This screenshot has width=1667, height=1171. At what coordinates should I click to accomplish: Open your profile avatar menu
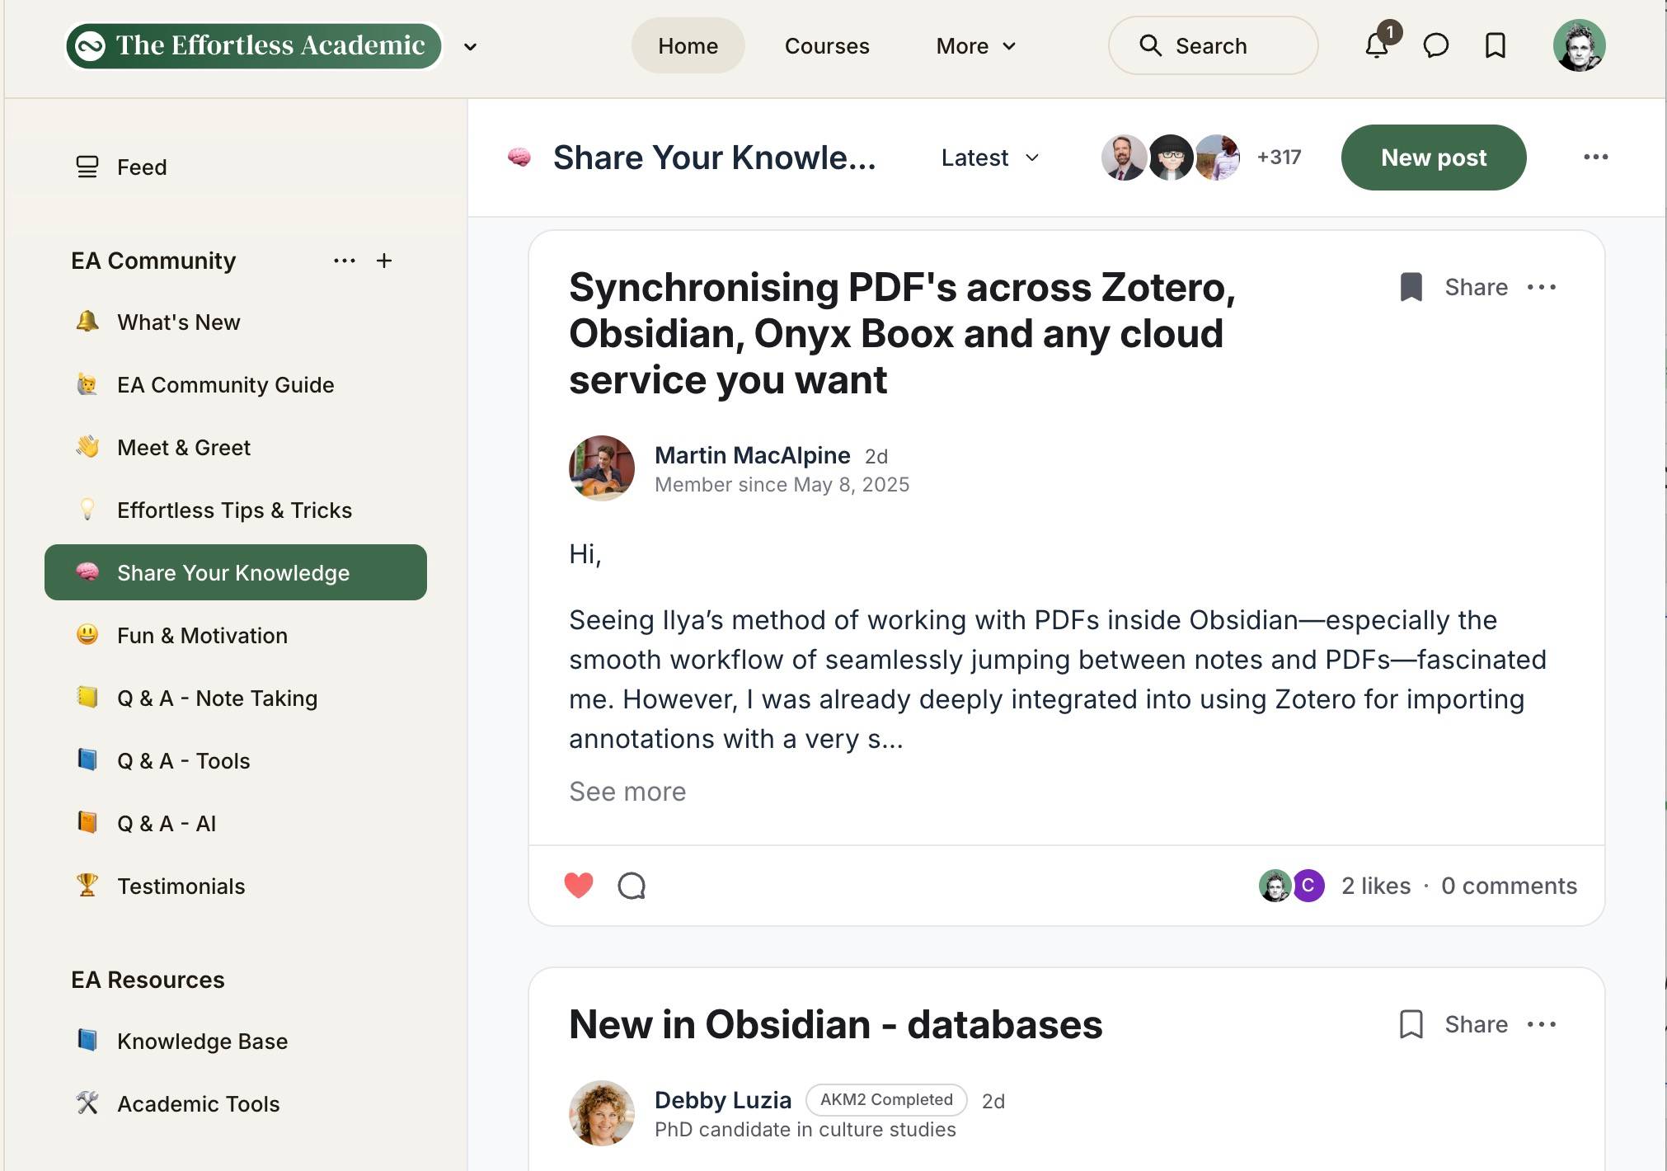pyautogui.click(x=1579, y=45)
